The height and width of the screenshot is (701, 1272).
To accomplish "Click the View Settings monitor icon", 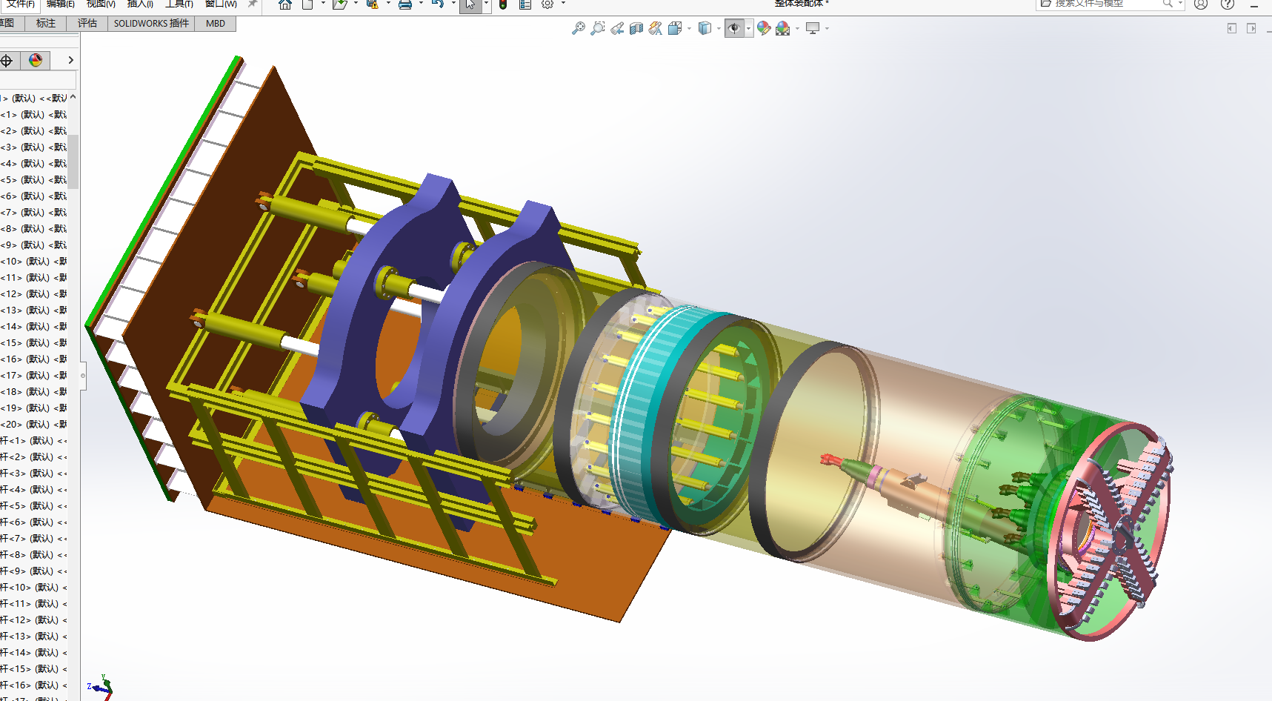I will (813, 28).
